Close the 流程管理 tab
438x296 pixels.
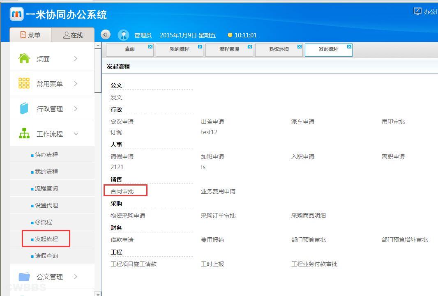pos(250,46)
